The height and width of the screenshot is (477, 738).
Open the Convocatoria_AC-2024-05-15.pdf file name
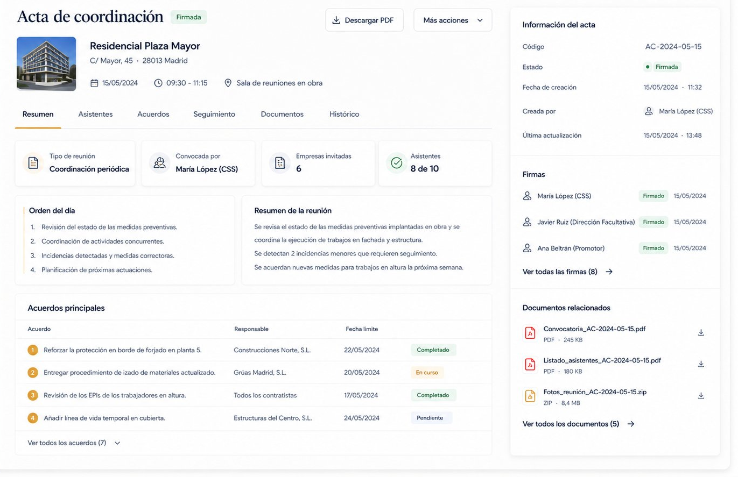594,329
